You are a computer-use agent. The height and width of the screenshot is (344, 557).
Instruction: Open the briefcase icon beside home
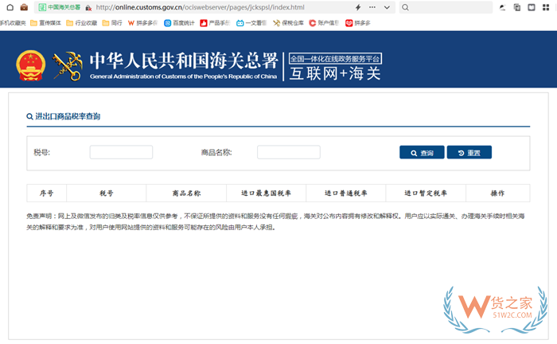coord(24,7)
